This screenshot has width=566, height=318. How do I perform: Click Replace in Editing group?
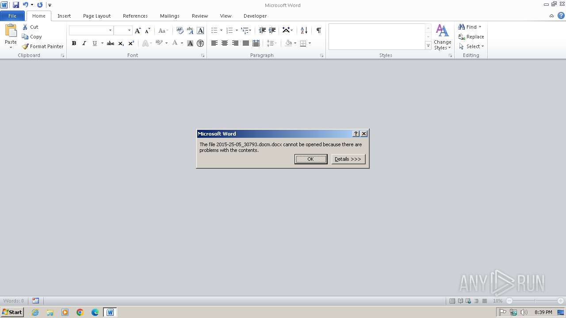point(471,37)
